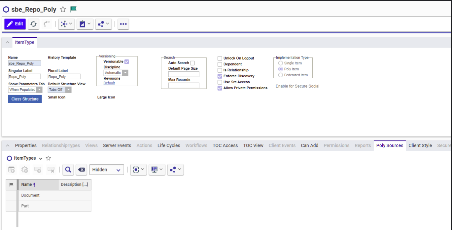Screen dimensions: 452x230
Task: Open the Discipline Automatic dropdown
Action: point(125,73)
